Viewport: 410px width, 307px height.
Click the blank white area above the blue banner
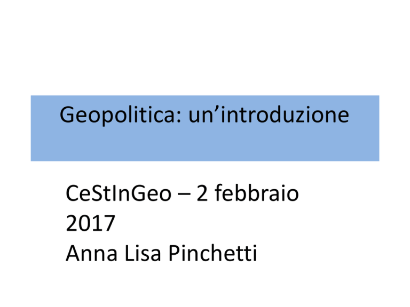click(x=205, y=47)
